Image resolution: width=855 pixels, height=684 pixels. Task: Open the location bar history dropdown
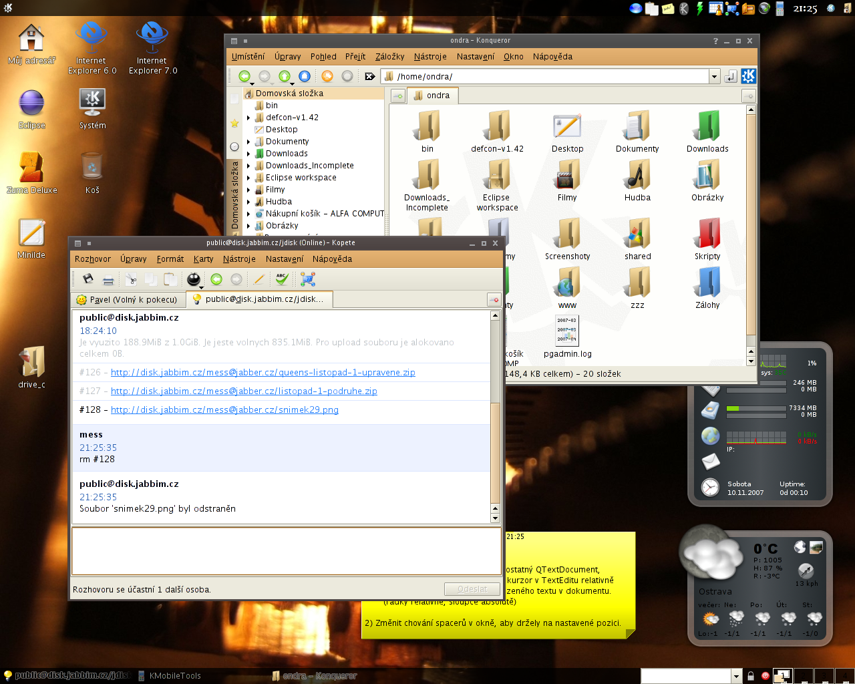(x=714, y=76)
